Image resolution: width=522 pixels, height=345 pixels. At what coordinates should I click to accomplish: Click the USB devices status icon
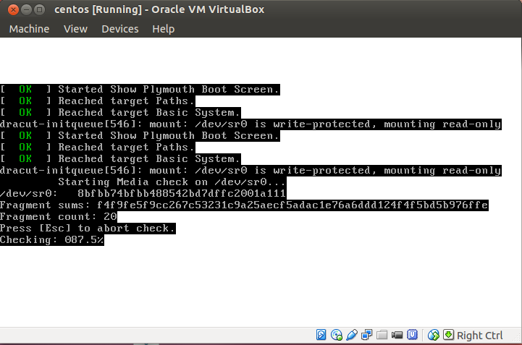352,335
